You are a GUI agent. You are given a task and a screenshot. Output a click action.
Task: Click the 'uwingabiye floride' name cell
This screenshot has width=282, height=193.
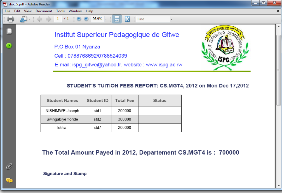coord(62,119)
